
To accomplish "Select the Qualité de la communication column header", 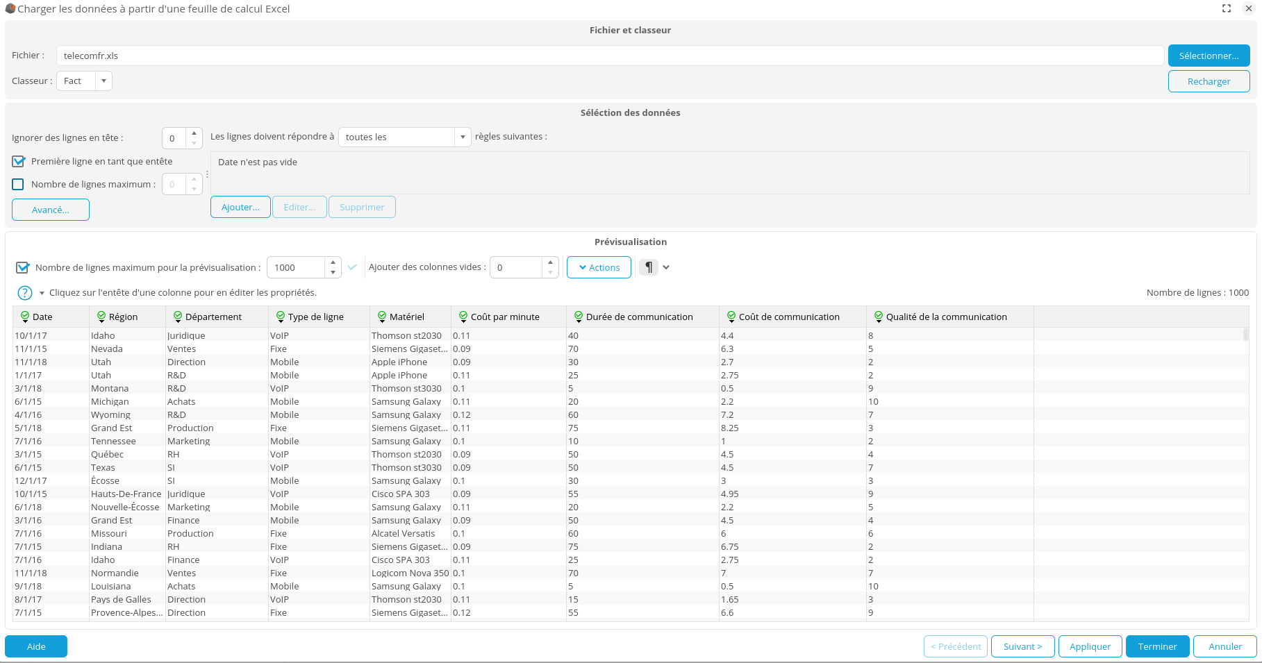I will click(x=946, y=317).
